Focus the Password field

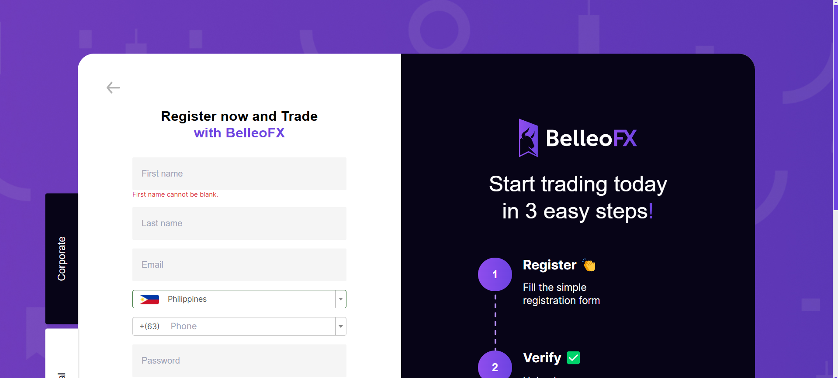[239, 361]
